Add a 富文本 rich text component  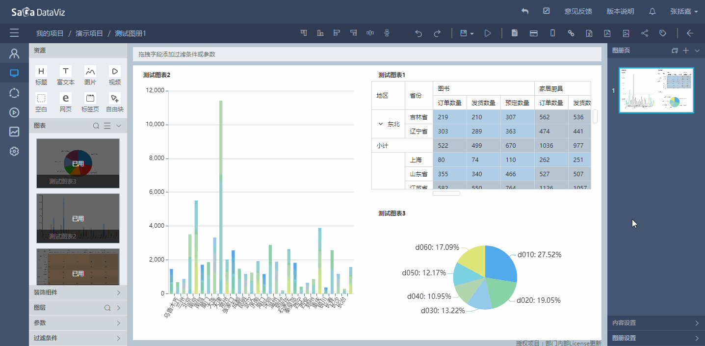pyautogui.click(x=66, y=76)
